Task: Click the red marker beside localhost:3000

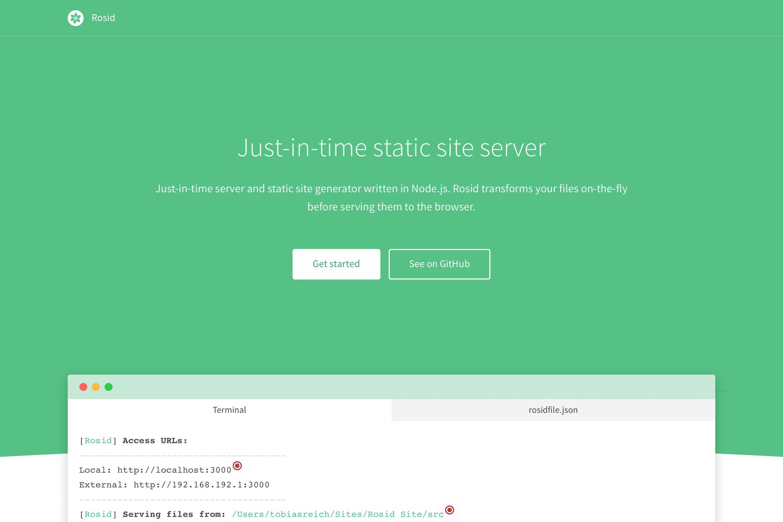Action: click(x=238, y=466)
